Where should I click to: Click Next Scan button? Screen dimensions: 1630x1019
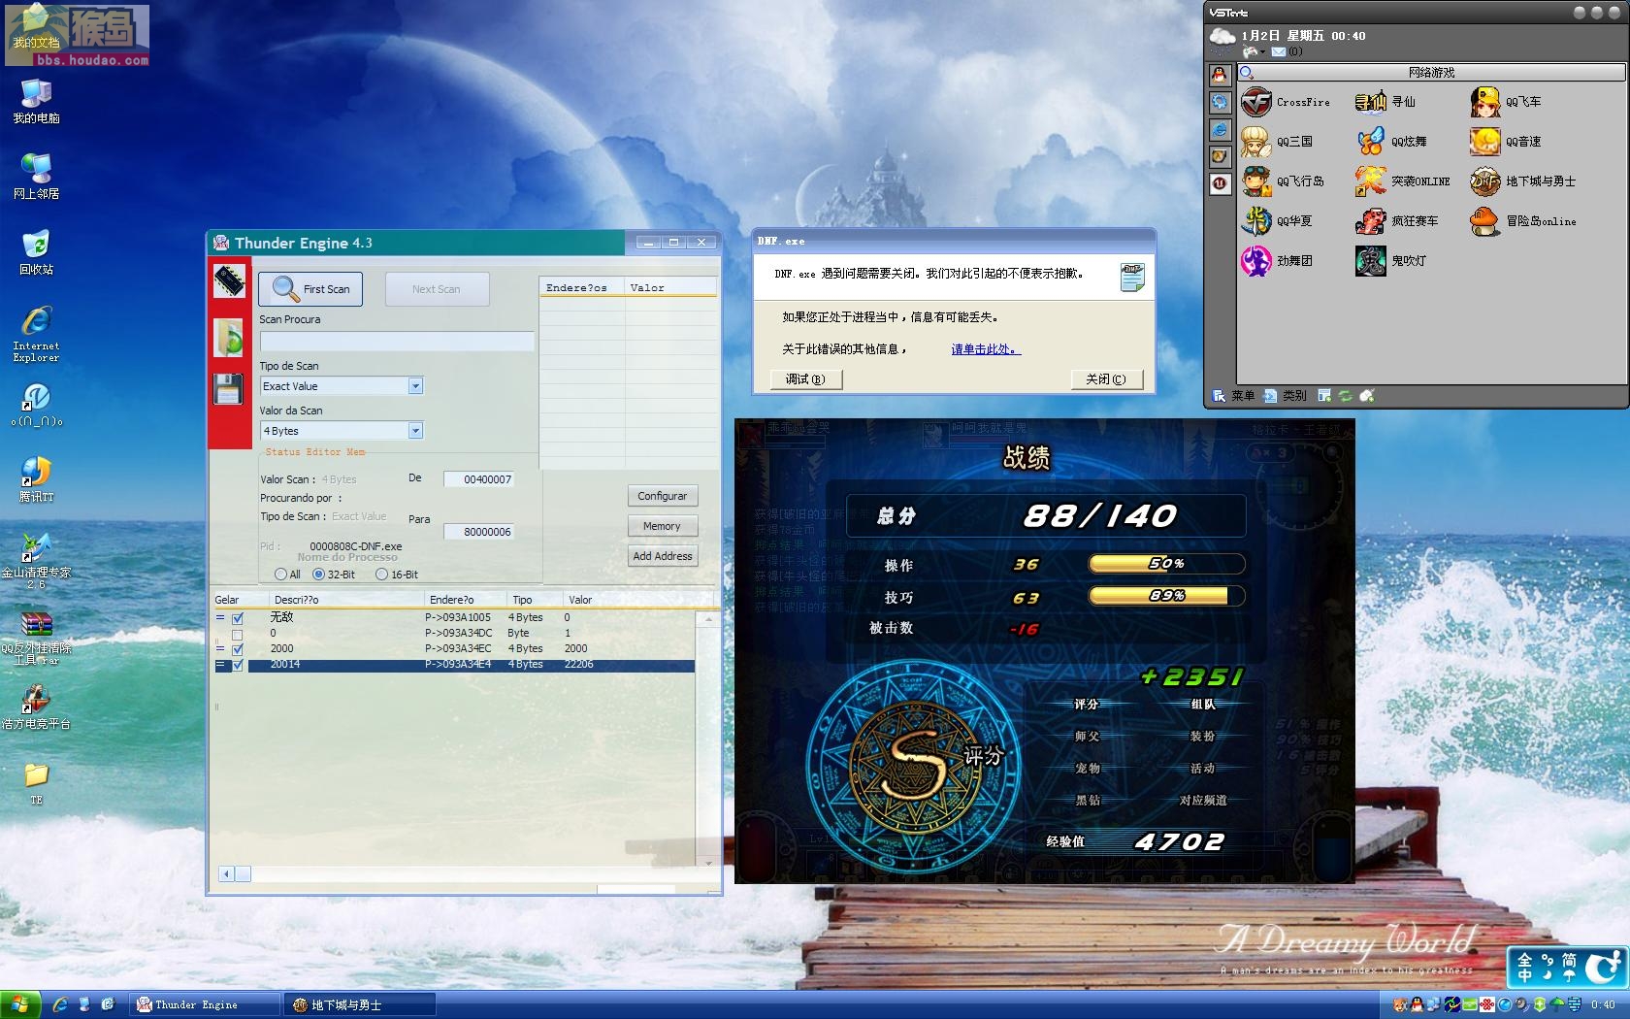click(x=437, y=289)
